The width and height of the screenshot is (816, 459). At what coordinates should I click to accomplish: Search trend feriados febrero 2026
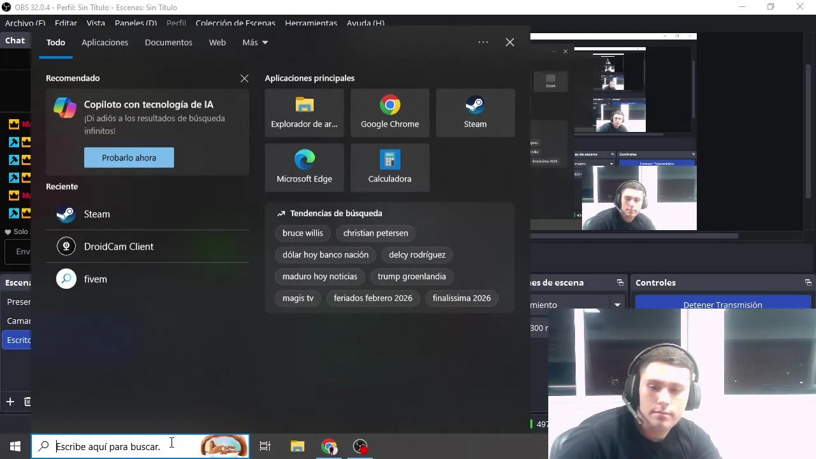(x=373, y=298)
